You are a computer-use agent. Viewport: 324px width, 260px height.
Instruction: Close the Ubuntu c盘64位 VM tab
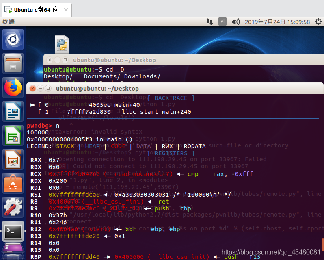(66, 9)
